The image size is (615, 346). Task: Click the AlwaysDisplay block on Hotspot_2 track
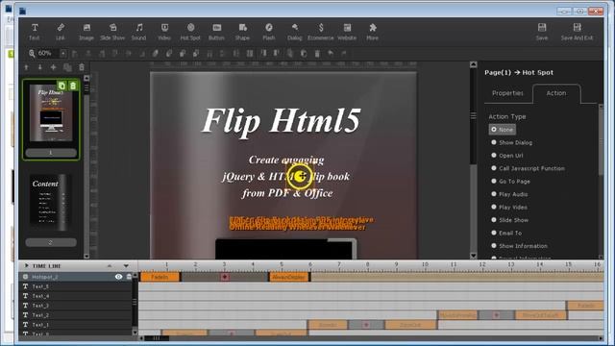pos(289,277)
